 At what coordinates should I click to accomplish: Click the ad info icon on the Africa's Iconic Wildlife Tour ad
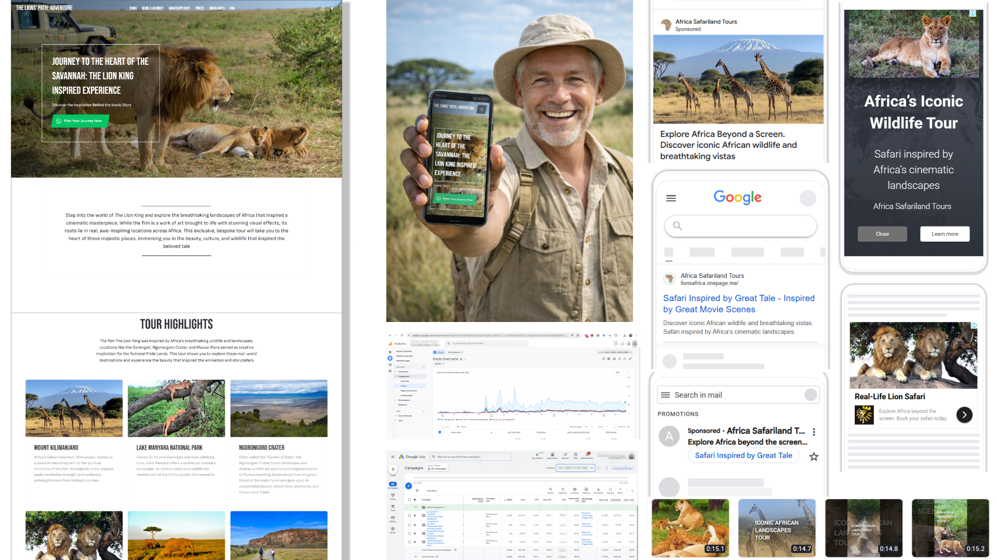pos(973,13)
